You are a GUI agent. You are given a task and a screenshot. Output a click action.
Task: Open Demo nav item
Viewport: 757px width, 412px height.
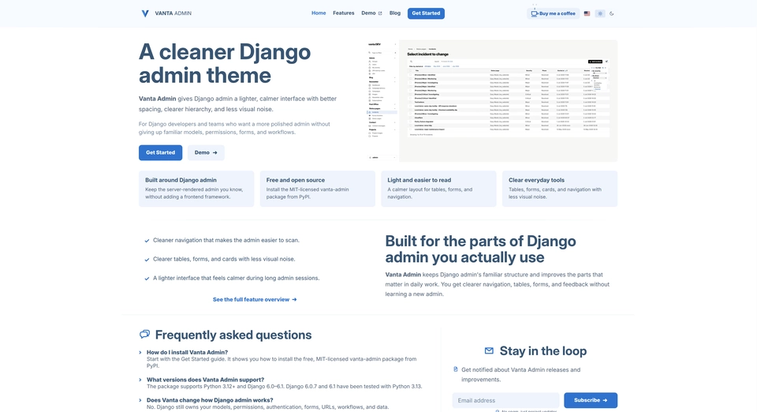click(371, 13)
